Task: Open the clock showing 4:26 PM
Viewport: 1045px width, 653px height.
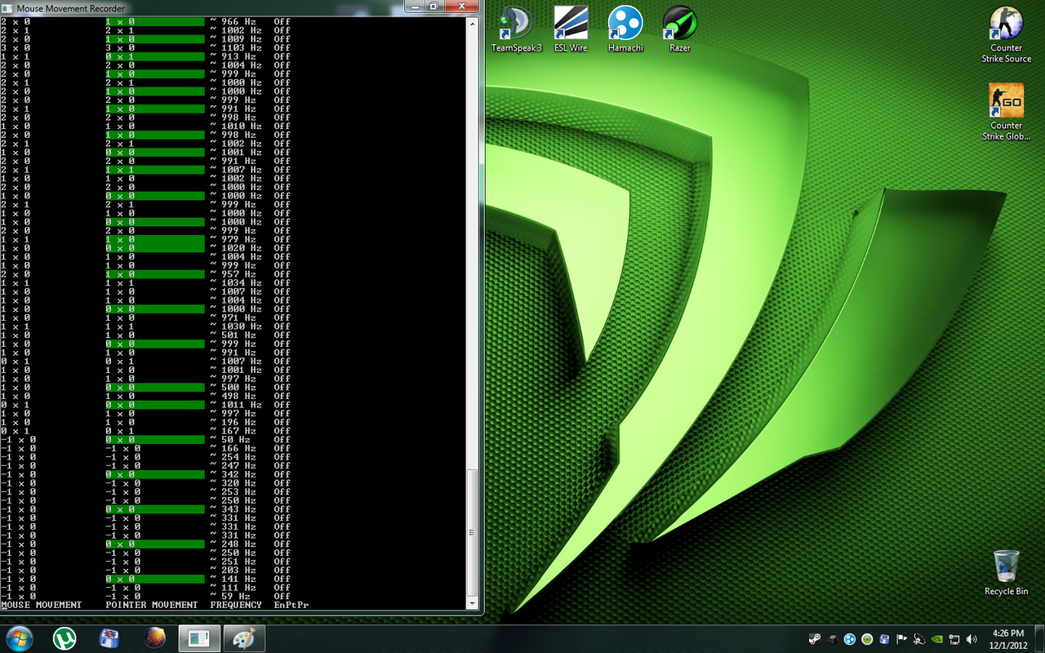Action: (1007, 637)
